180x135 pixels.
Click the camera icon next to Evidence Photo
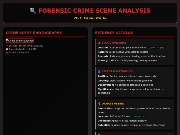7,52
